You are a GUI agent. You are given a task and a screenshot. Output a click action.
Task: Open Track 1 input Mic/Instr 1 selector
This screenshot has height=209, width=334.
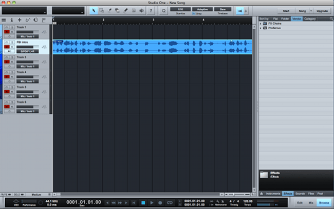click(27, 36)
